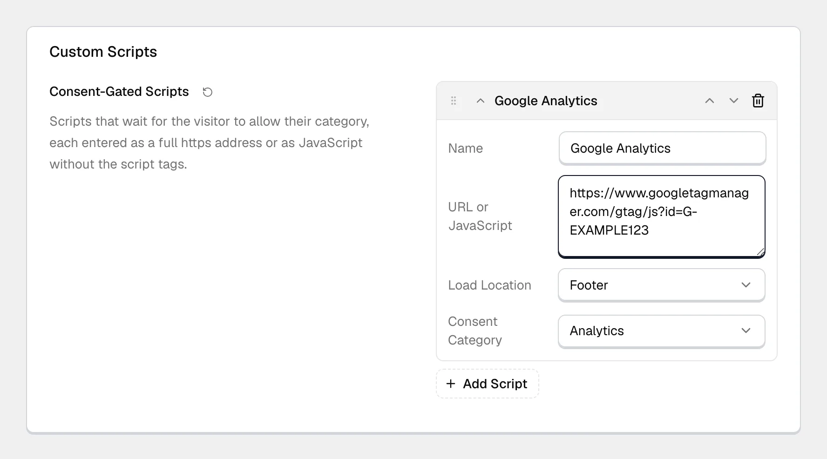Image resolution: width=827 pixels, height=459 pixels.
Task: Click the Consent-Gated Scripts description paragraph
Action: [x=210, y=142]
